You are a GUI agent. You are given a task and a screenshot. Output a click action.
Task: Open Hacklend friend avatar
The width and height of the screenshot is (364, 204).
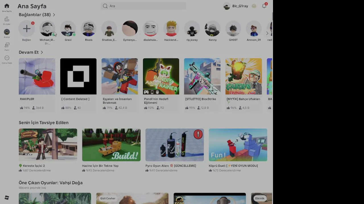tap(171, 28)
